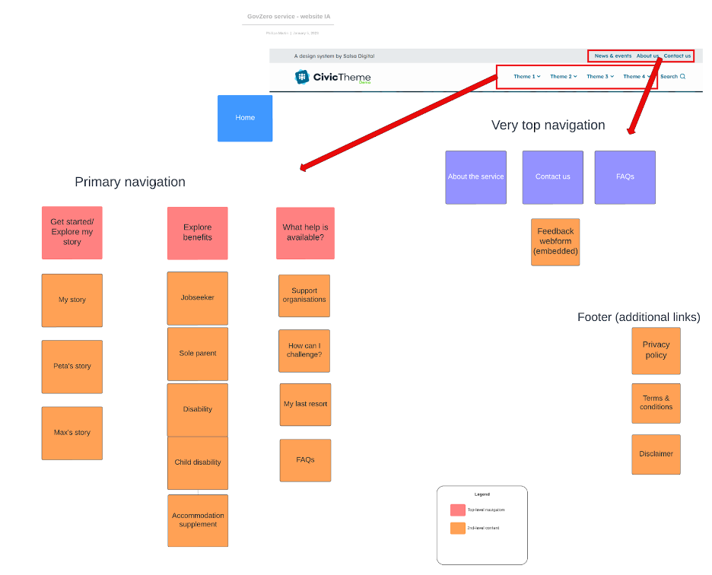
Task: Select the purple About the service box
Action: click(475, 177)
